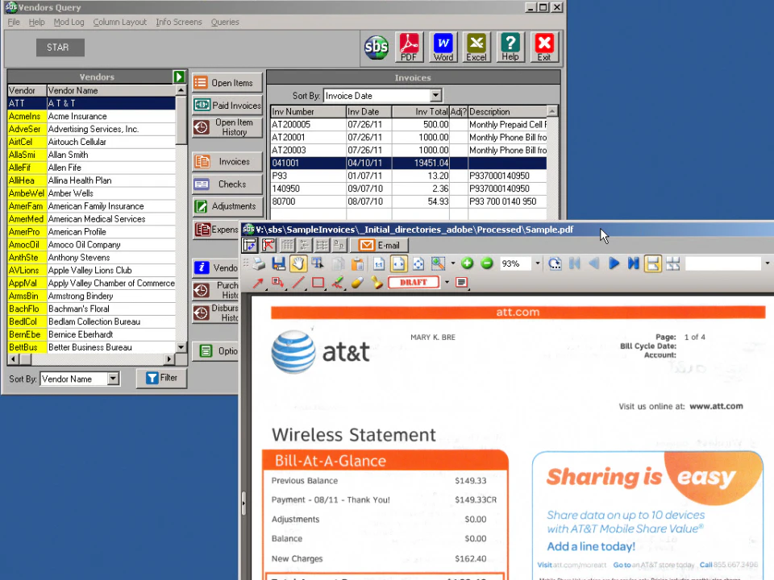This screenshot has width=774, height=580.
Task: Select the red line drawing tool
Action: point(298,283)
